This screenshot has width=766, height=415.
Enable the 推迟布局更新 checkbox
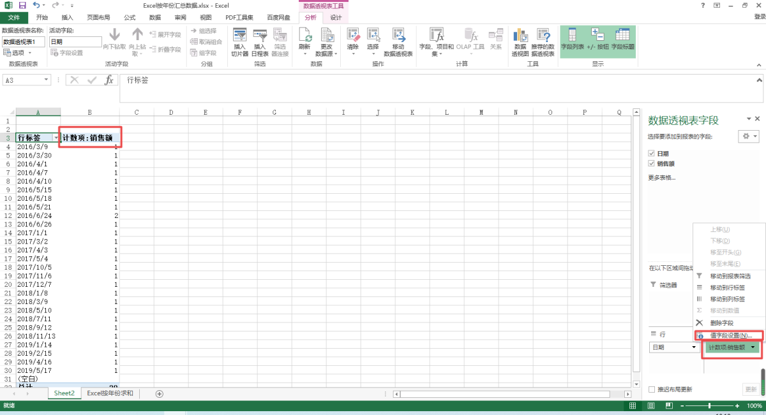pyautogui.click(x=652, y=390)
